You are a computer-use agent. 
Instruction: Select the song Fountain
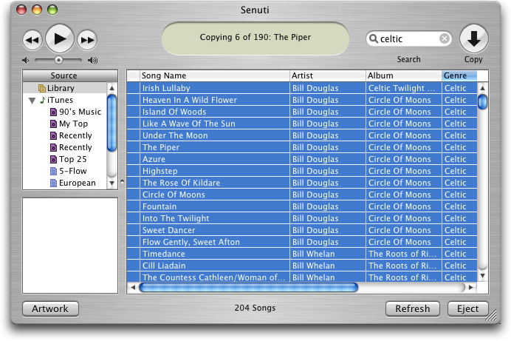click(x=160, y=206)
